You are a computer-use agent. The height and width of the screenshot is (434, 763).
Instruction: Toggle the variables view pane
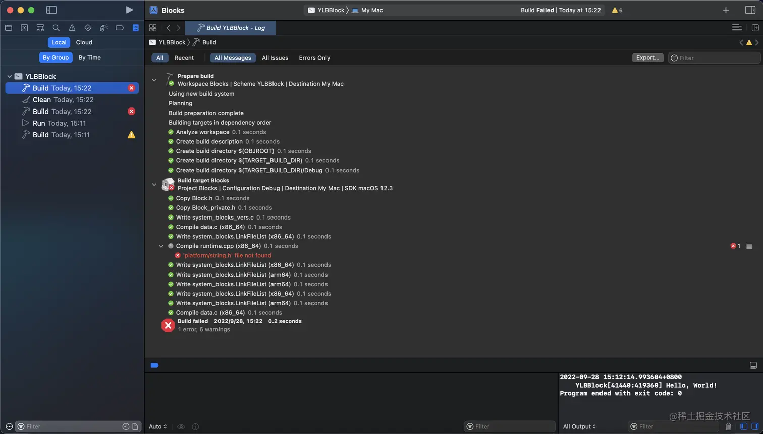pyautogui.click(x=744, y=426)
